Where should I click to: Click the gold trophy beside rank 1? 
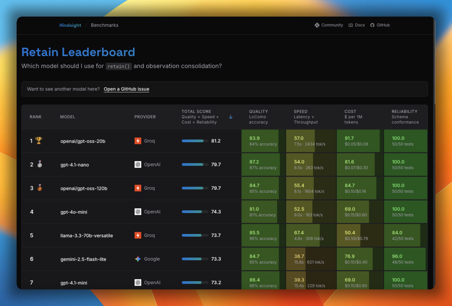(38, 140)
